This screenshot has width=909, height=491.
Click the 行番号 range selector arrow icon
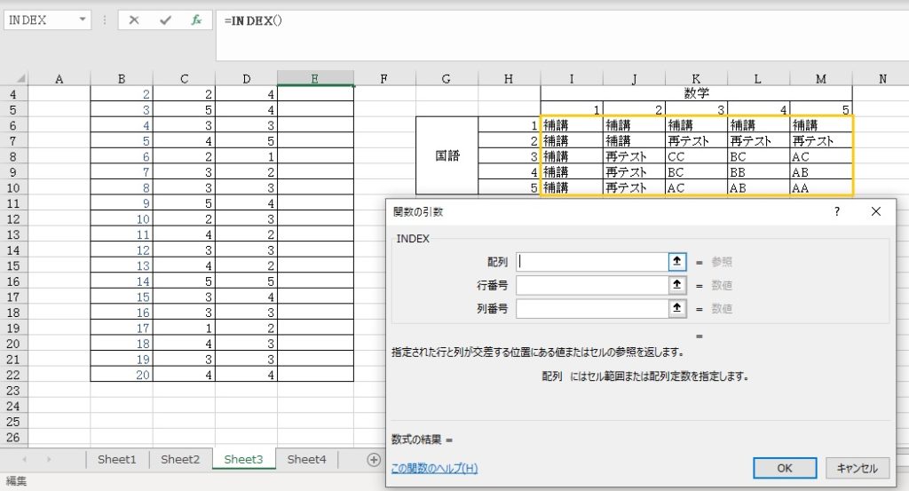(x=676, y=285)
